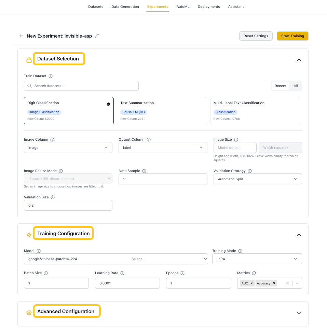Viewport: 327px width, 336px height.
Task: Click the Reset Settings button
Action: point(256,36)
